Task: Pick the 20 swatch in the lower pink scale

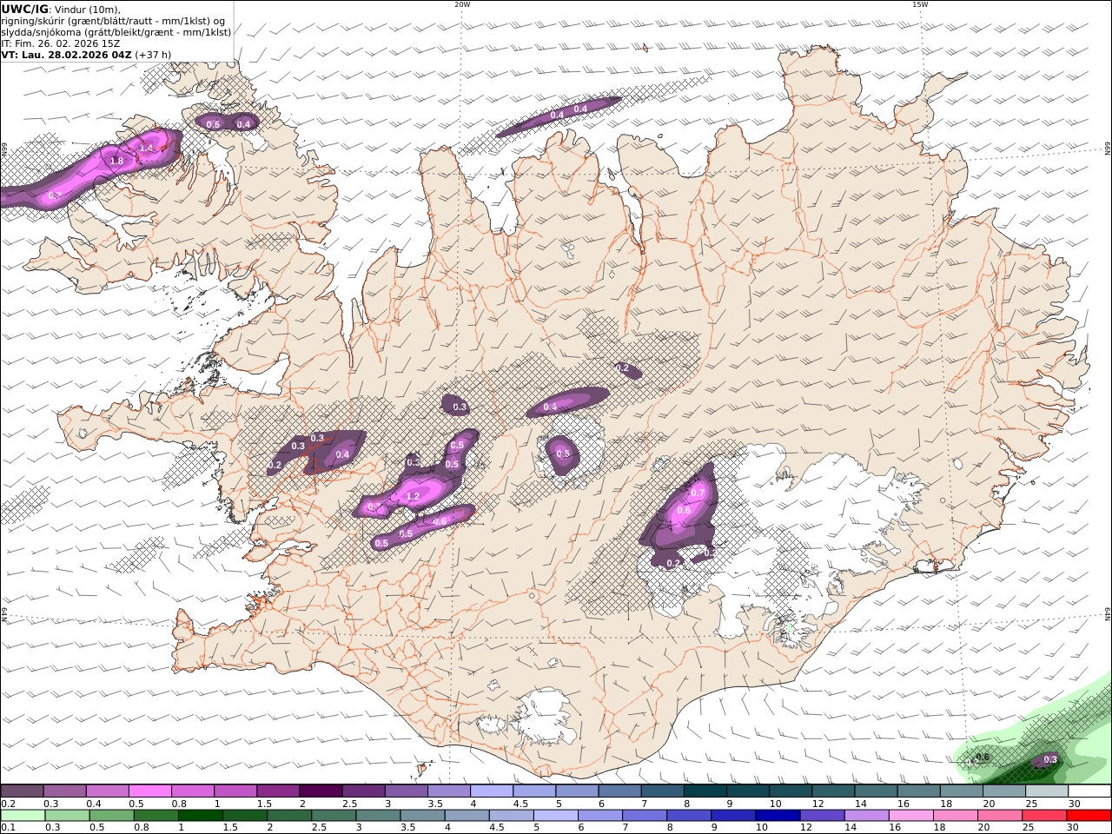Action: point(999,815)
